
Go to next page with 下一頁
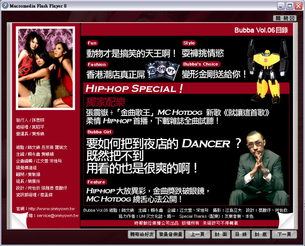[284, 234]
